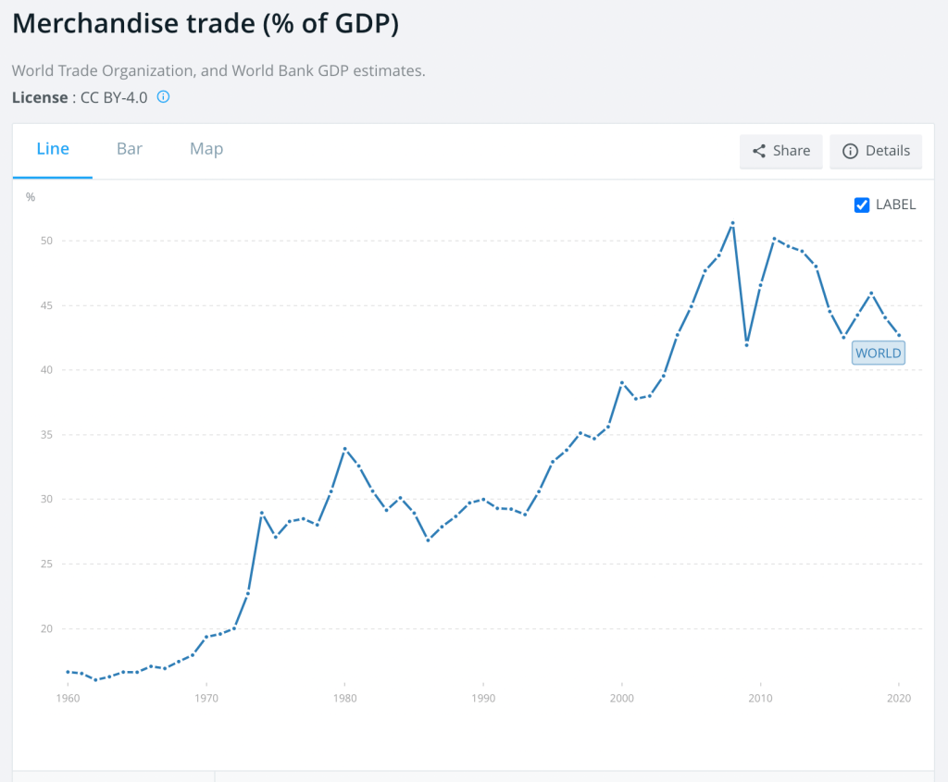Viewport: 948px width, 782px height.
Task: Open the Details button
Action: point(876,151)
